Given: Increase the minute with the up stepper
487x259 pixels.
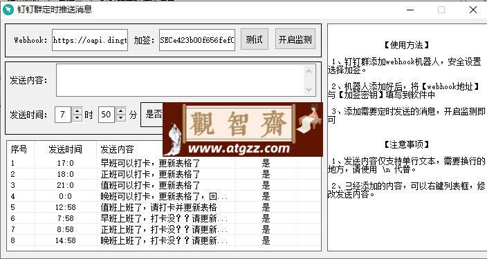Looking at the screenshot, I should click(121, 111).
